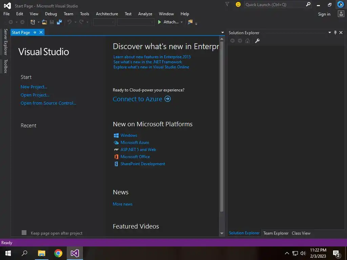The image size is (347, 260).
Task: Click the Sign in link
Action: [x=324, y=14]
